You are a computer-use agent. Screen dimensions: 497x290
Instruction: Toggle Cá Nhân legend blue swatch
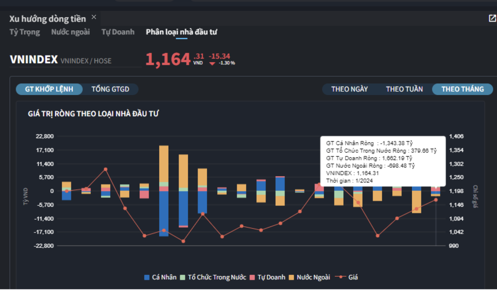[x=147, y=278]
